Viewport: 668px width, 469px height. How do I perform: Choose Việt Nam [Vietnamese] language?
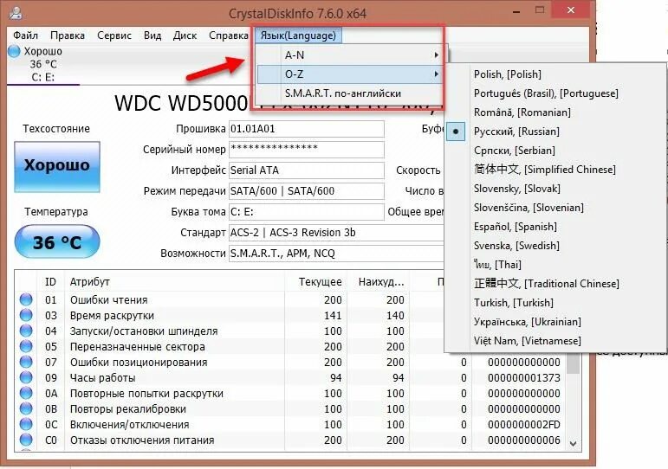point(556,341)
